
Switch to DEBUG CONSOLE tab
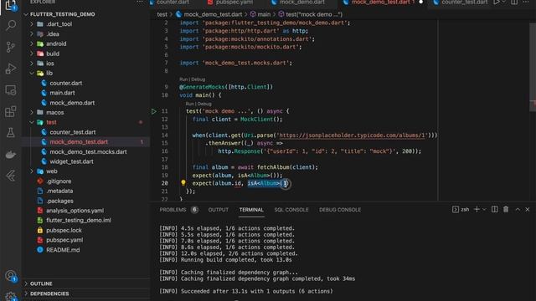340,210
